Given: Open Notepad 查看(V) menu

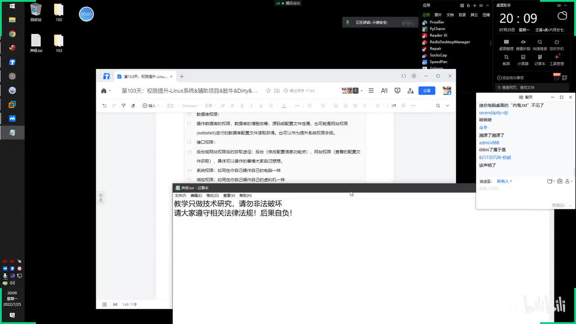Looking at the screenshot, I should coord(229,195).
